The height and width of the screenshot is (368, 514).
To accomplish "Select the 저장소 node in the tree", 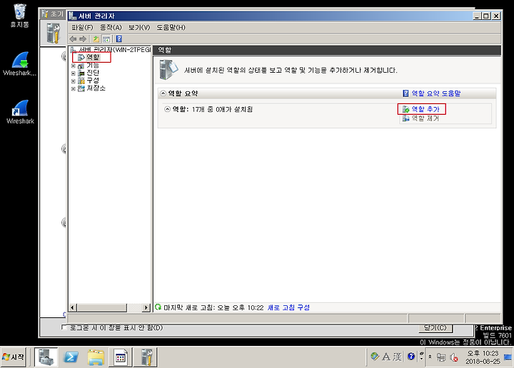I will tap(96, 88).
